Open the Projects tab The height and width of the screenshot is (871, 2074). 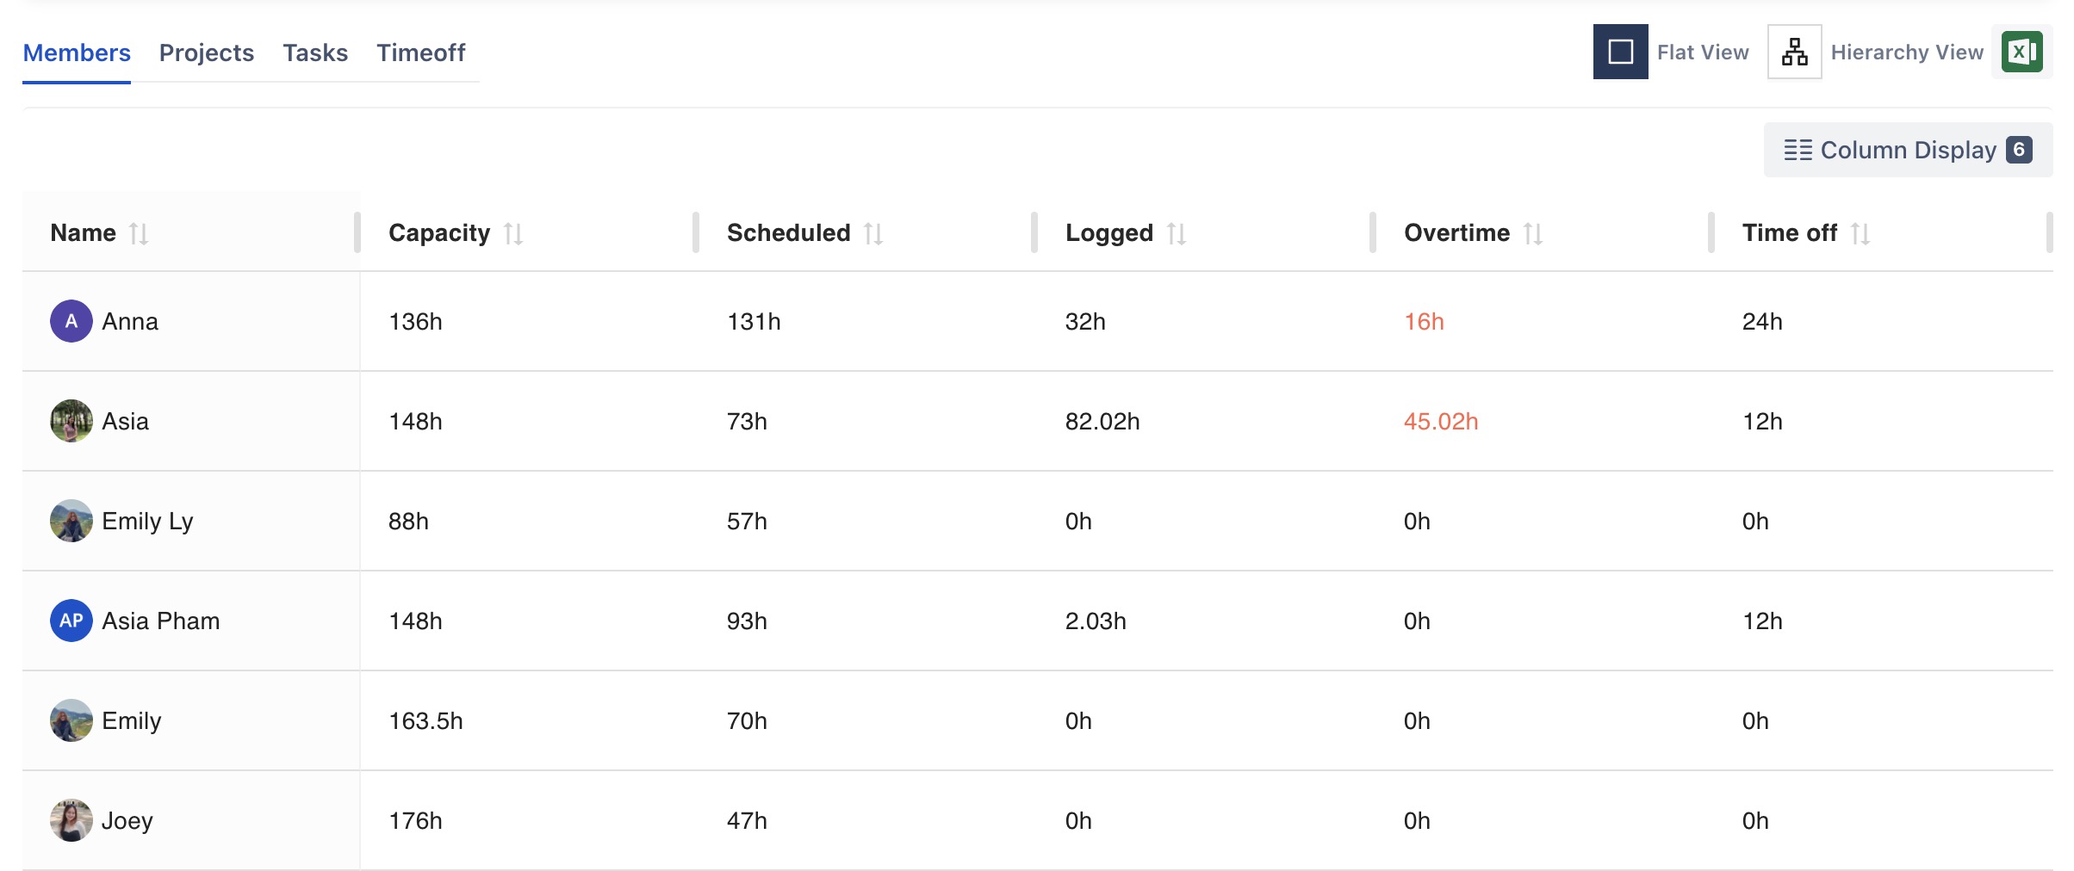point(207,53)
